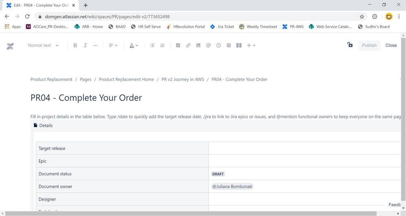
Task: Click the DRAFT status lozenge
Action: point(218,174)
